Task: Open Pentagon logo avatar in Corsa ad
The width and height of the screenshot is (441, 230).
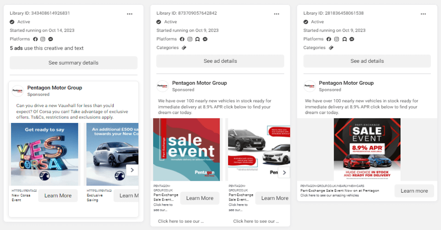Action: pyautogui.click(x=18, y=91)
